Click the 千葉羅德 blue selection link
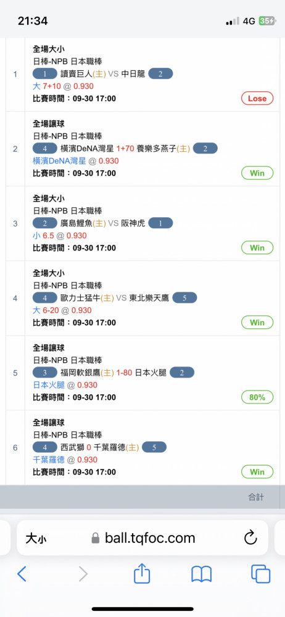This screenshot has height=617, width=285. click(49, 460)
